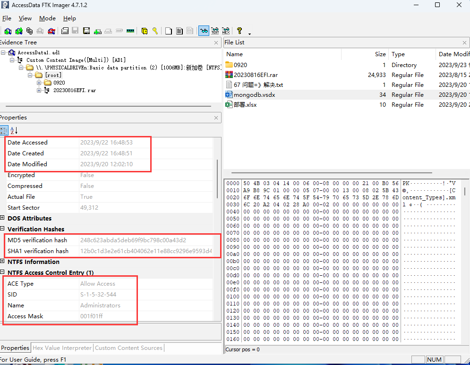470x365 pixels.
Task: Expand the DOS Attributes section
Action: 3,218
